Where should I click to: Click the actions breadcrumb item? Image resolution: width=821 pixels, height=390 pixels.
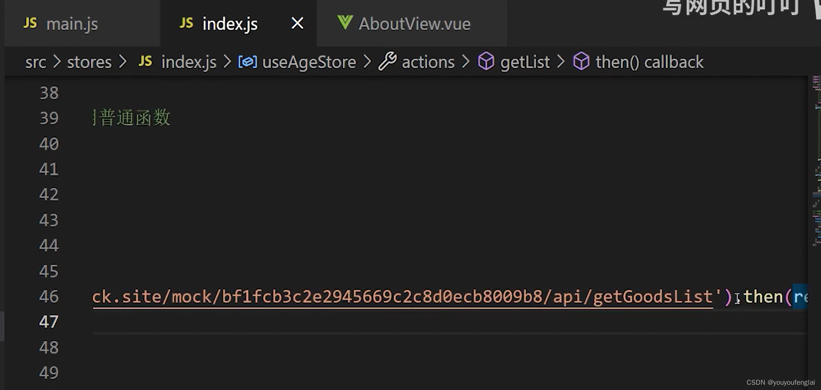pos(428,62)
